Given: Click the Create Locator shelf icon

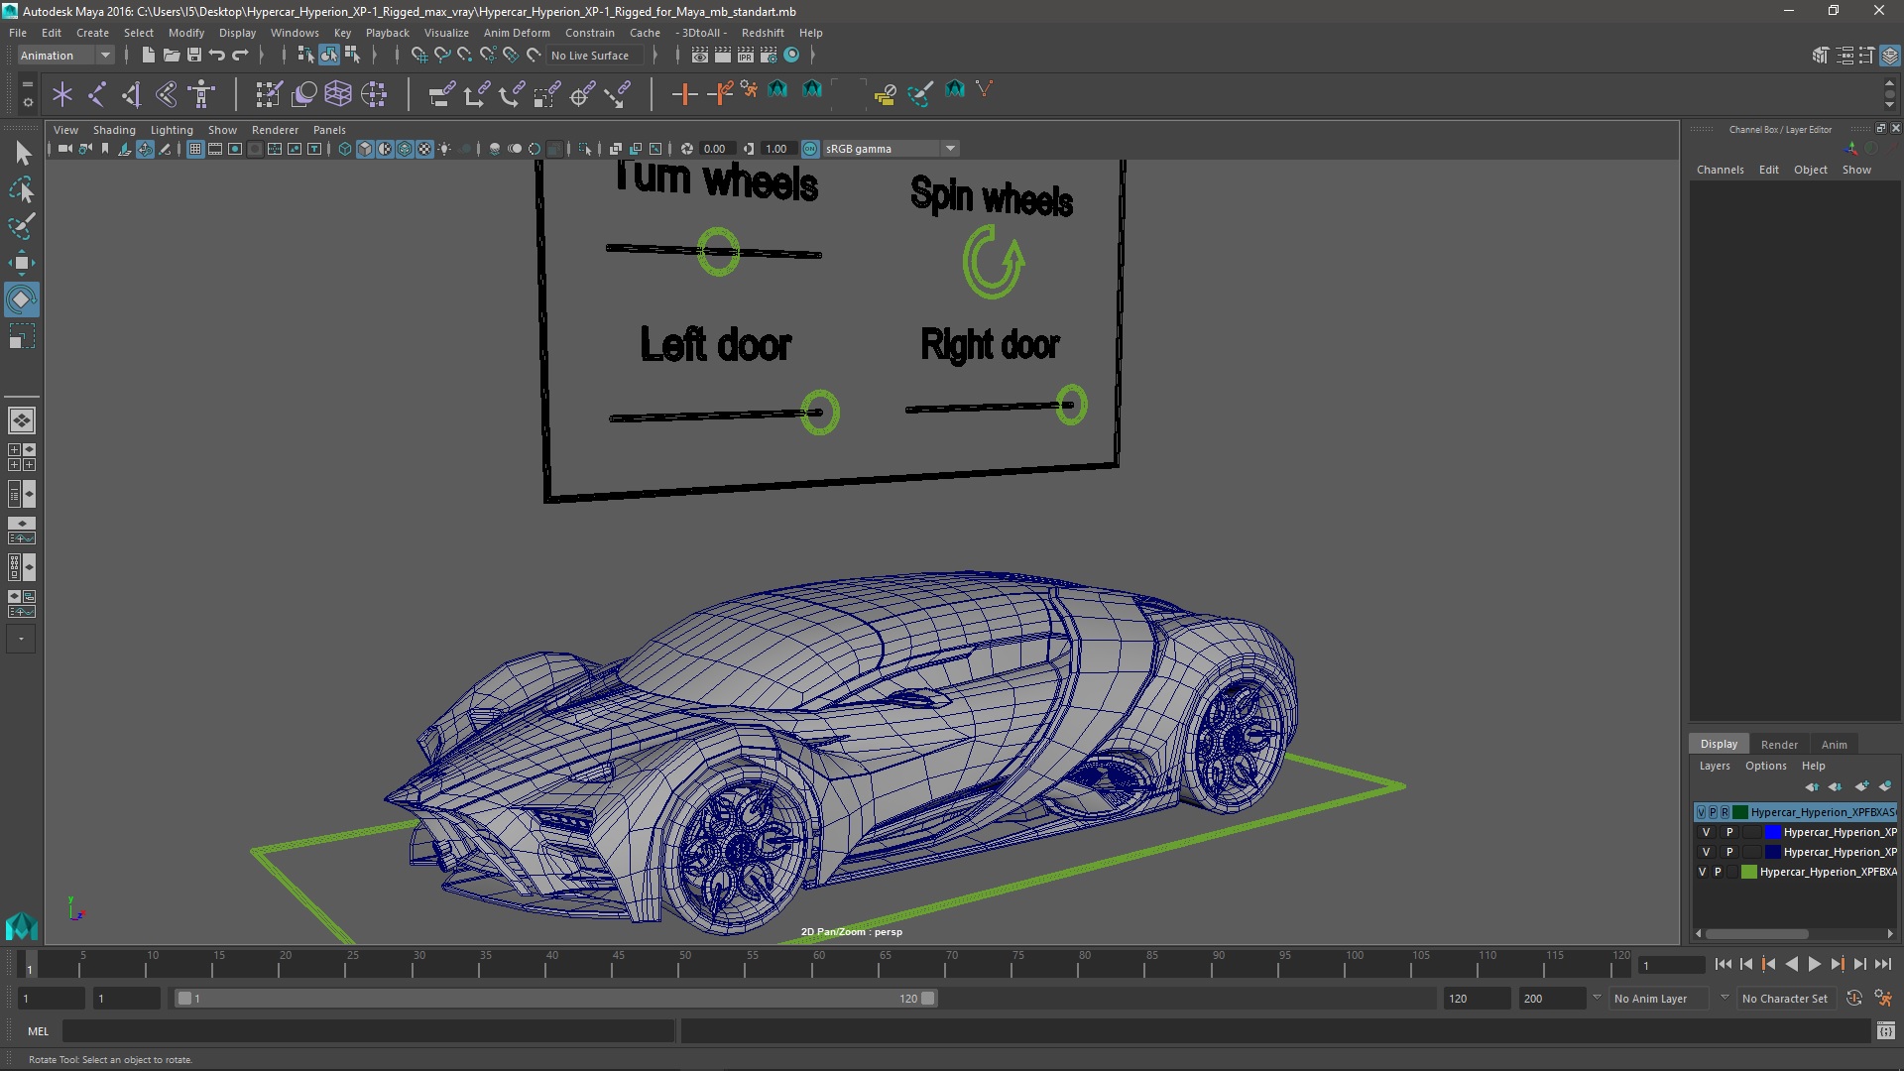Looking at the screenshot, I should point(62,94).
